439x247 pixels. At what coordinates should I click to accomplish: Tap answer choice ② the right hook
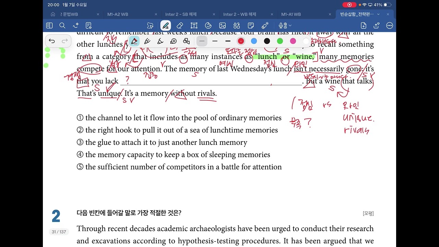[x=177, y=130]
